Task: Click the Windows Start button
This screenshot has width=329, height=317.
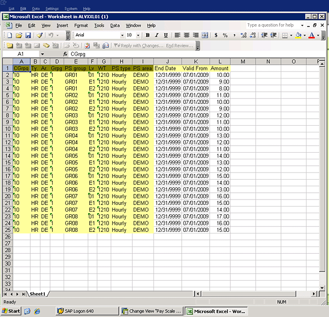Action: (11, 311)
